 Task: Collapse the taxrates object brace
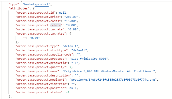[70, 34]
